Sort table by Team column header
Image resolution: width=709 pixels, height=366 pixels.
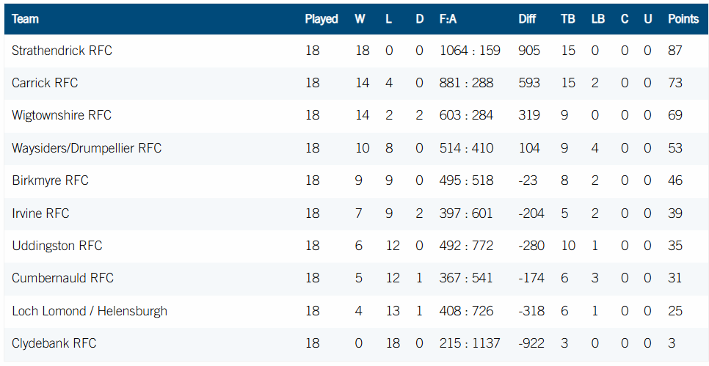coord(25,19)
